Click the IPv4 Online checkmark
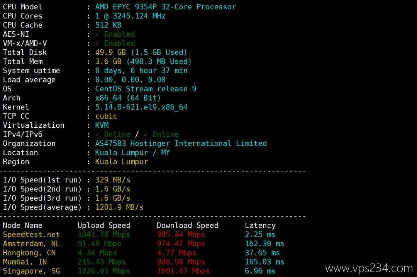 (97, 135)
